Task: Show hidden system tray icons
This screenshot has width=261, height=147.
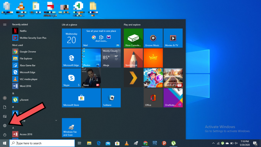Action: point(213,143)
